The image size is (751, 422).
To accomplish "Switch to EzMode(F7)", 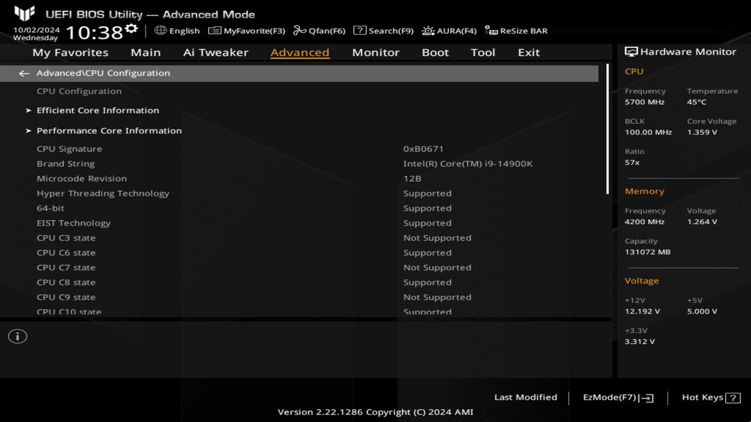I will (x=618, y=397).
